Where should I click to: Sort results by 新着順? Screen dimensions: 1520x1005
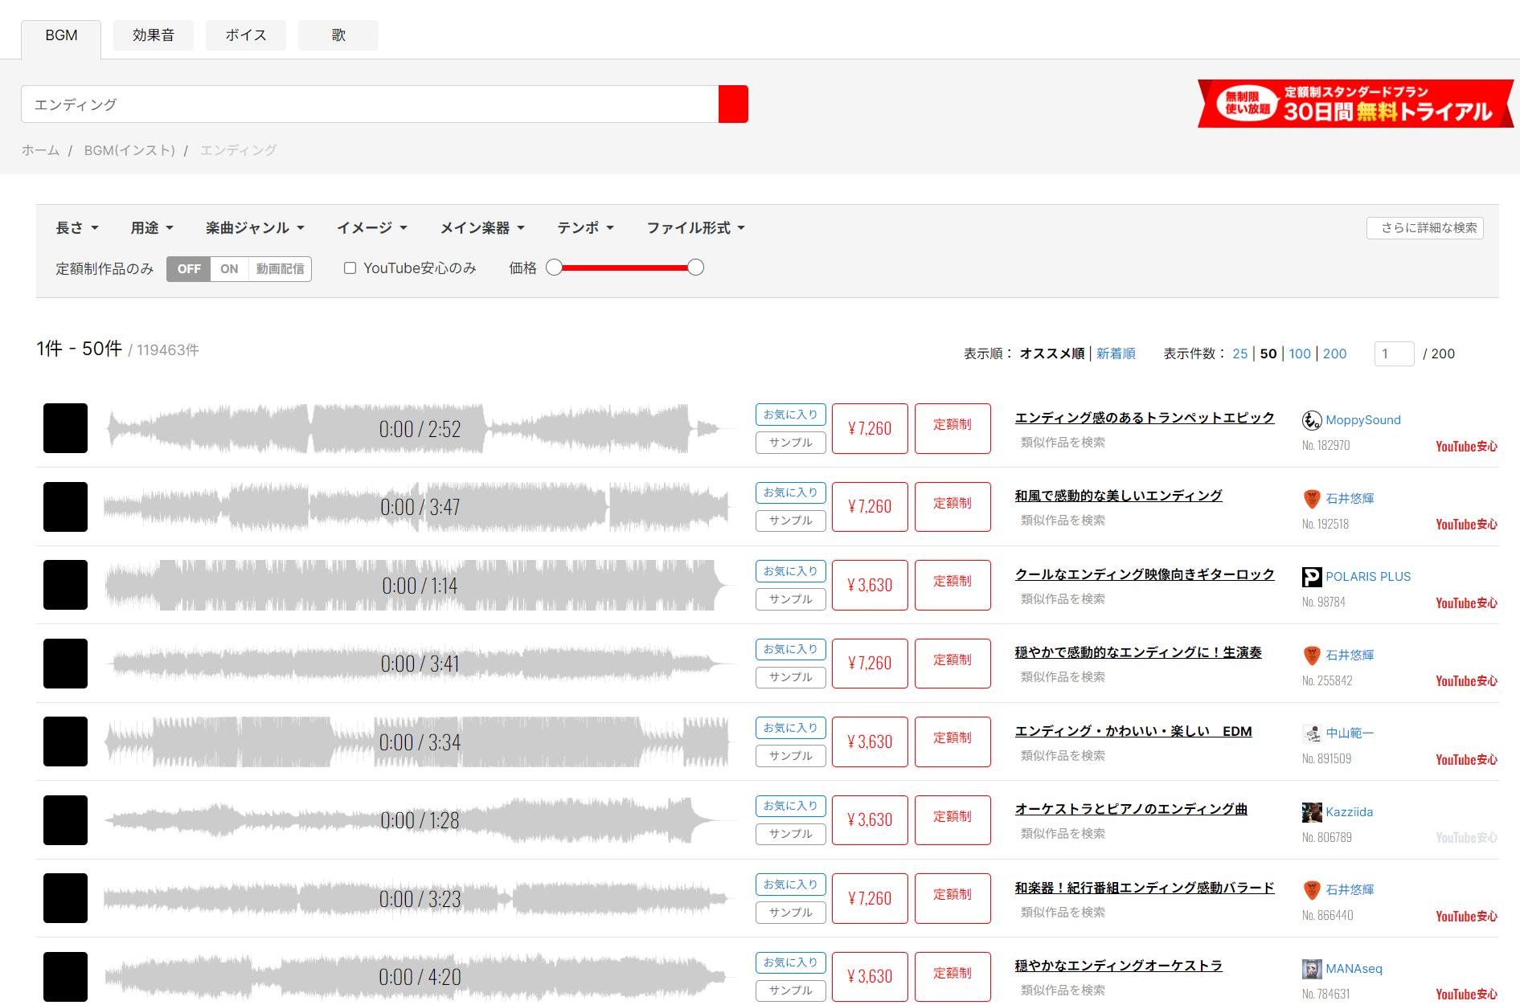point(1116,353)
